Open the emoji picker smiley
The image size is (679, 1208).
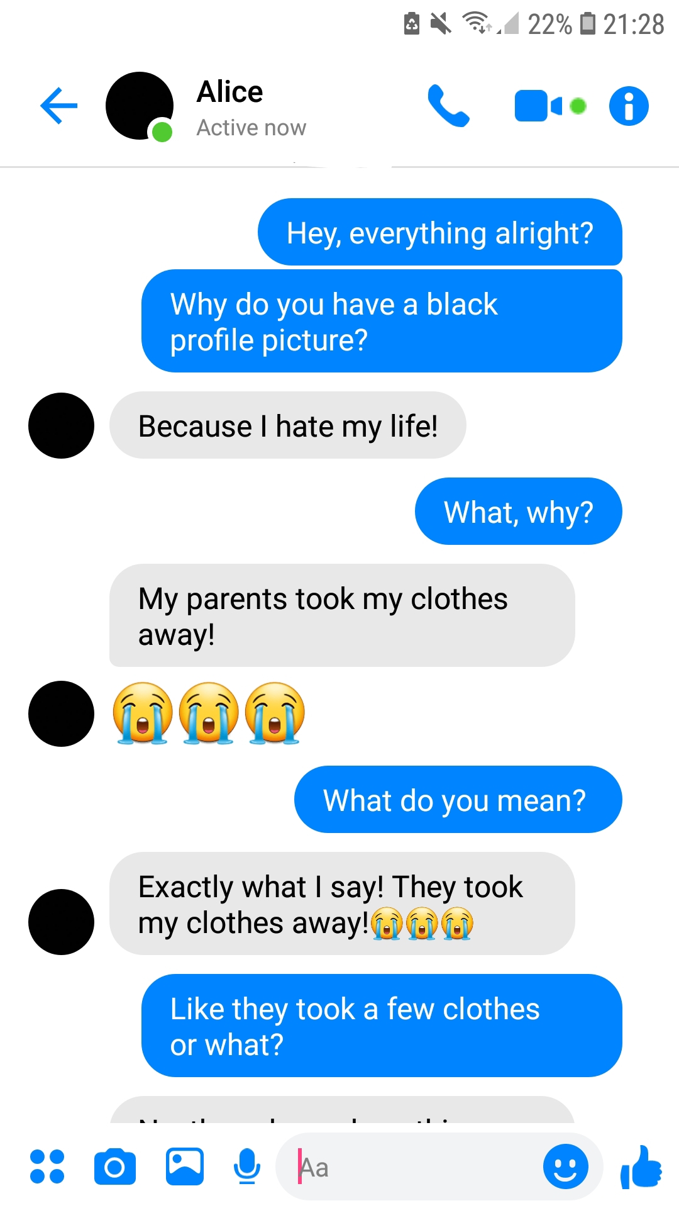tap(566, 1166)
